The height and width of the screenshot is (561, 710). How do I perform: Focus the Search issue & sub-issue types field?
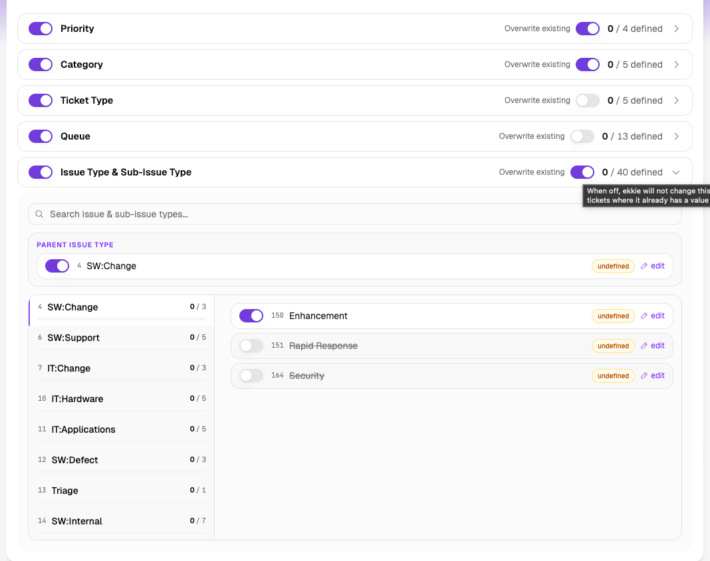[354, 214]
